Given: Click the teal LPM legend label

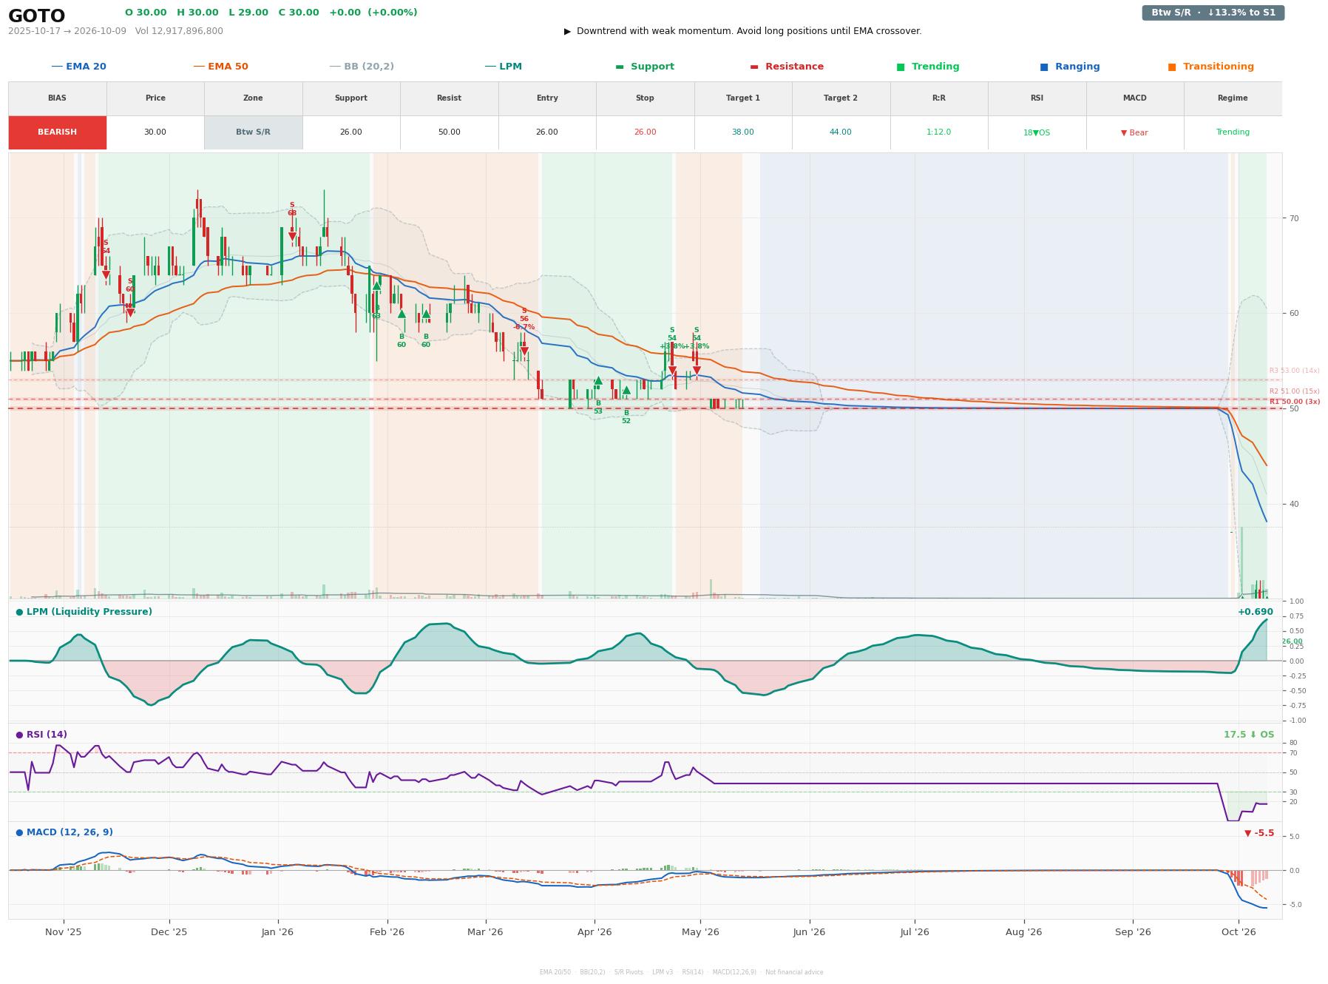Looking at the screenshot, I should (503, 67).
